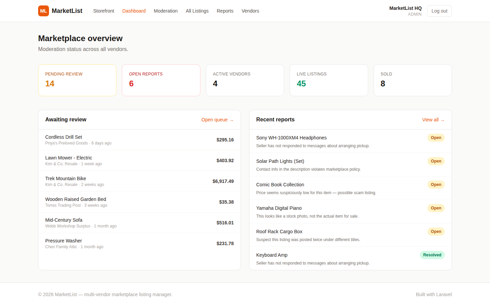
Task: Click the Open badge for Solar Path Lights
Action: tap(436, 161)
